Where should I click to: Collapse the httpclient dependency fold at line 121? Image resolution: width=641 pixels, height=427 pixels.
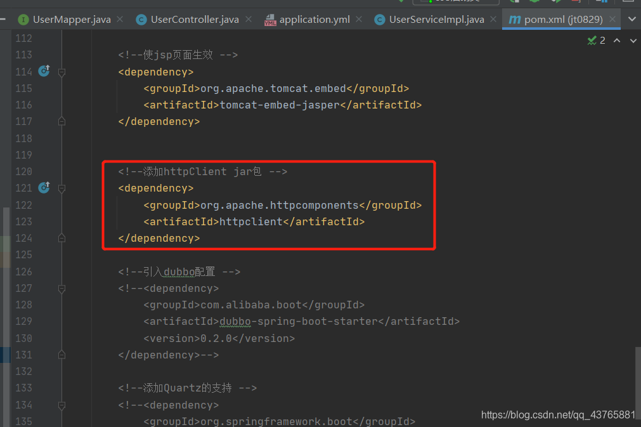pyautogui.click(x=62, y=188)
